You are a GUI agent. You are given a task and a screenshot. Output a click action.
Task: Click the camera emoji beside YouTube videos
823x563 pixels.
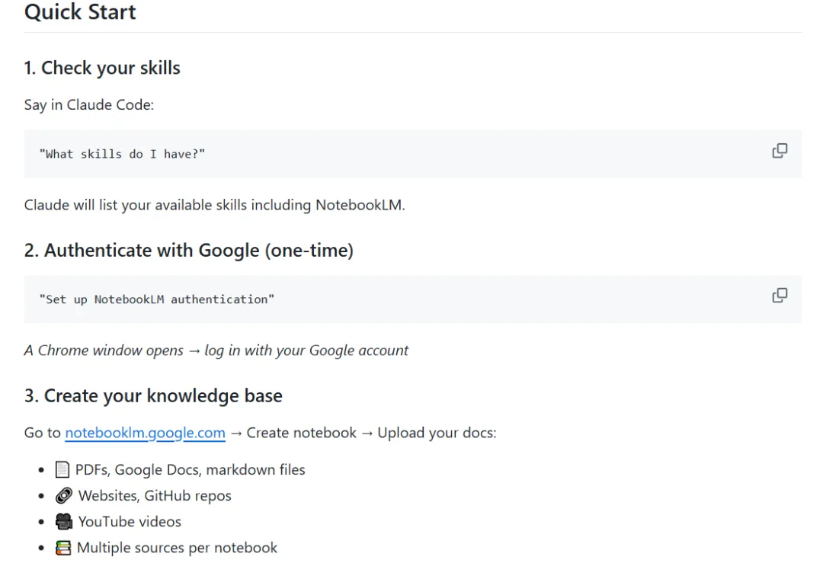[x=63, y=522]
